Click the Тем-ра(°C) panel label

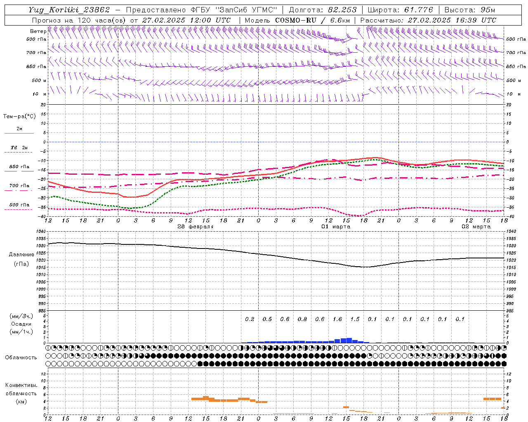pyautogui.click(x=19, y=117)
